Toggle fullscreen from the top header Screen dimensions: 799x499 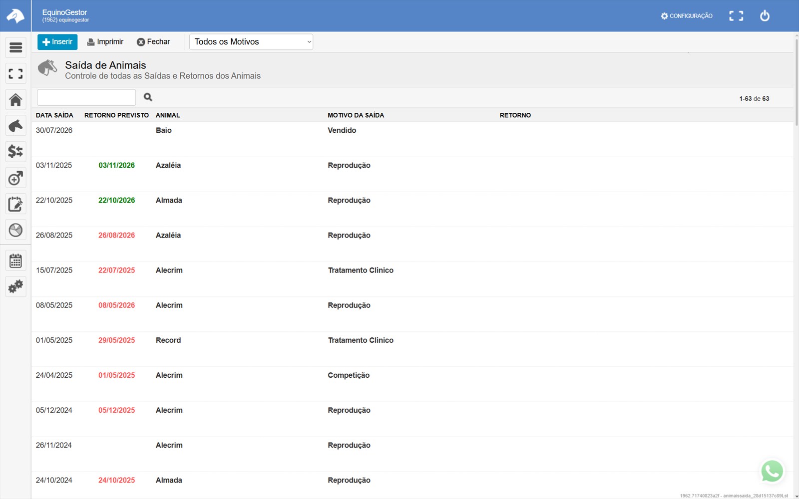(736, 16)
